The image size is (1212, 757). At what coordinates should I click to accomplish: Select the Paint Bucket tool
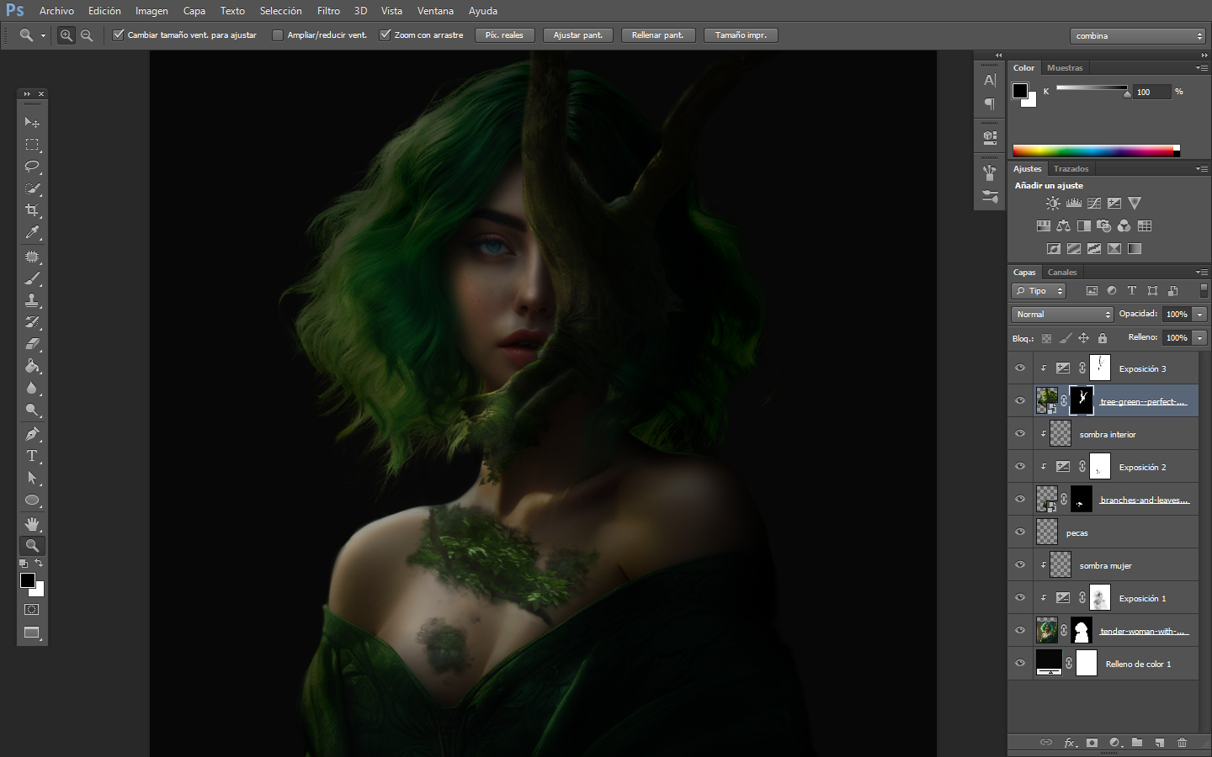[32, 366]
